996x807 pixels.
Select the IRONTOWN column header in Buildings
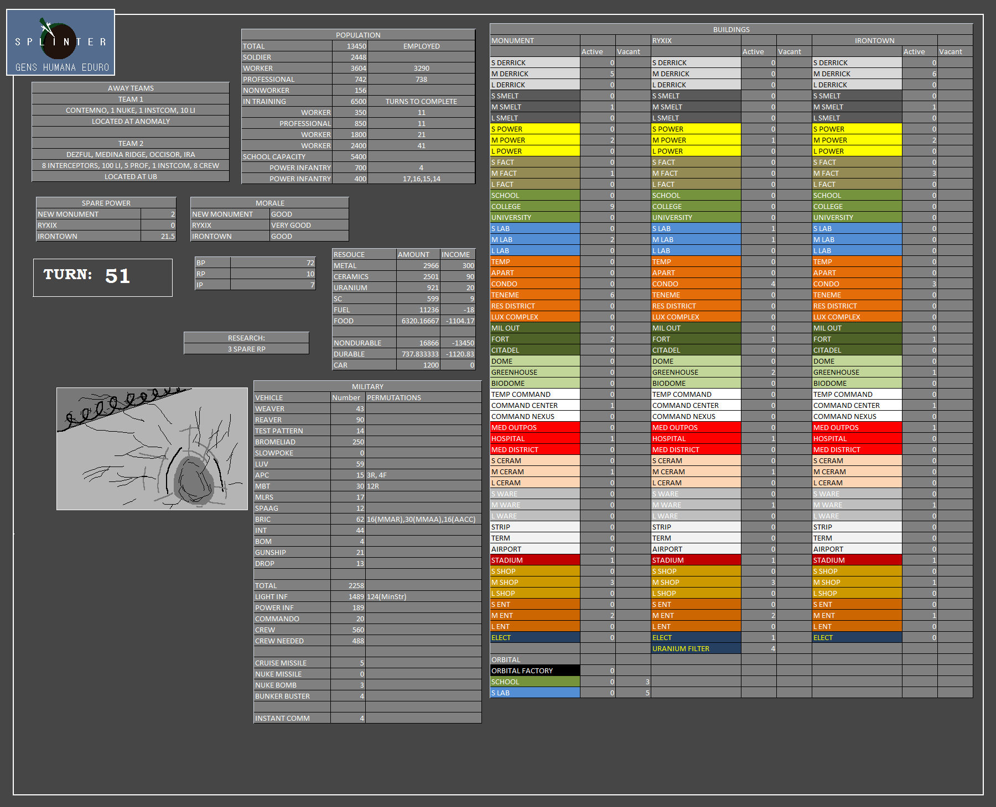874,40
